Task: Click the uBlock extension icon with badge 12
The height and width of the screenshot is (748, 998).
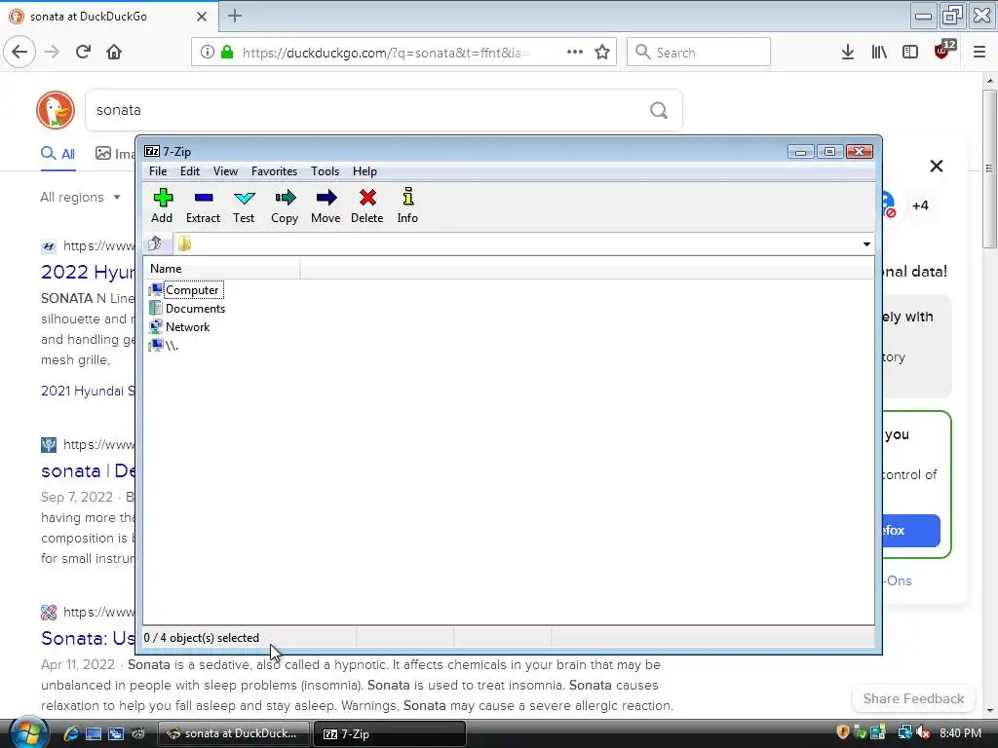Action: 942,51
